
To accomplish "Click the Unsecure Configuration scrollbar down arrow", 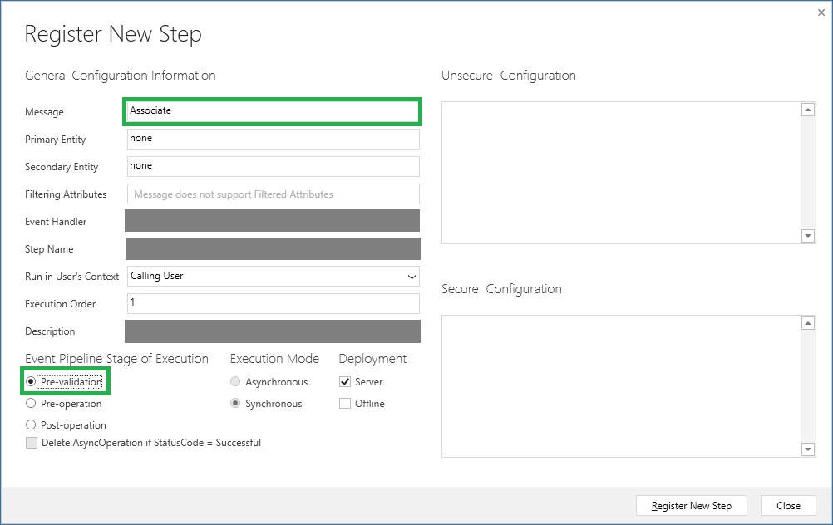I will tap(807, 236).
